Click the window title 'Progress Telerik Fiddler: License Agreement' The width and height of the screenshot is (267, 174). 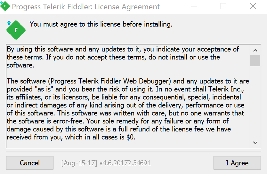(86, 6)
